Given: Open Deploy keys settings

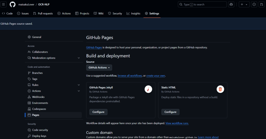Looking at the screenshot, I should (x=54, y=136).
